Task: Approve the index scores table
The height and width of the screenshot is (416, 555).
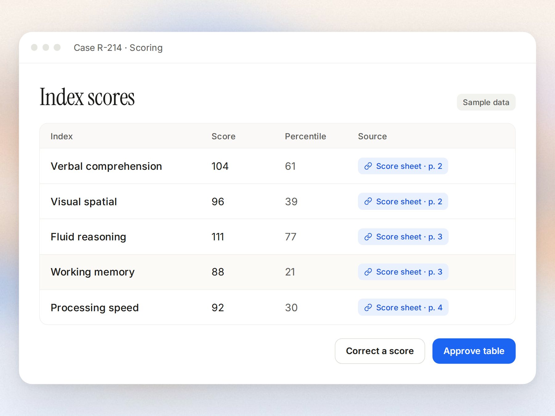Action: pyautogui.click(x=474, y=351)
